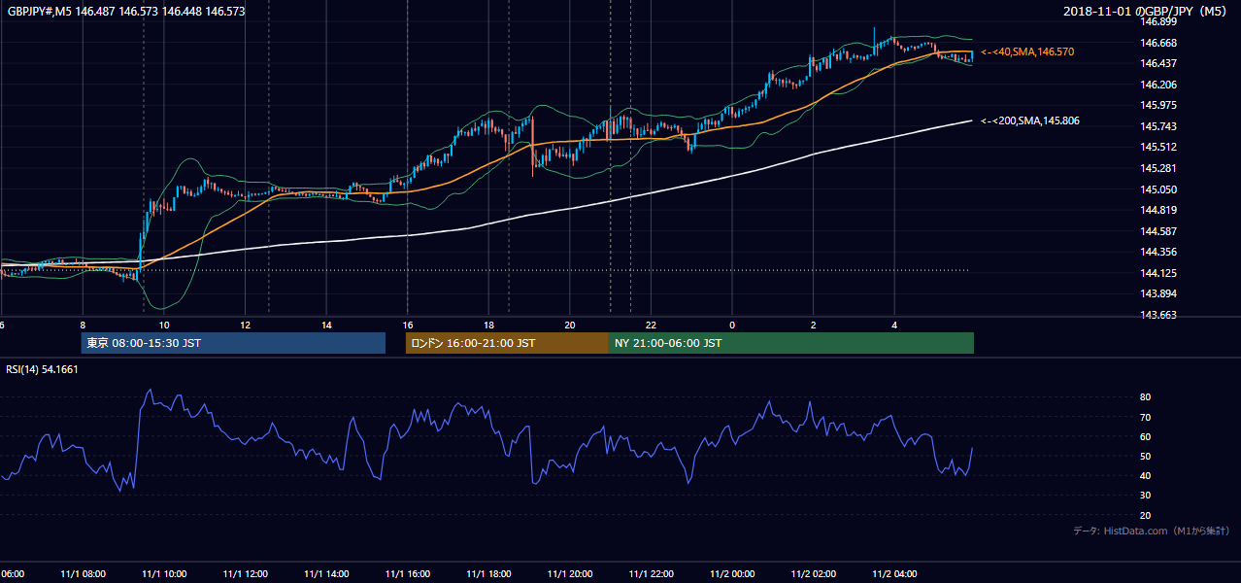
Task: Click price axis value 144.125
Action: pos(1157,273)
